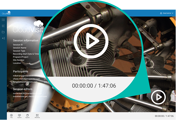
Task: Click the bottom-bar timer 00:00:00 / 1:47:06
Action: [x=164, y=116]
